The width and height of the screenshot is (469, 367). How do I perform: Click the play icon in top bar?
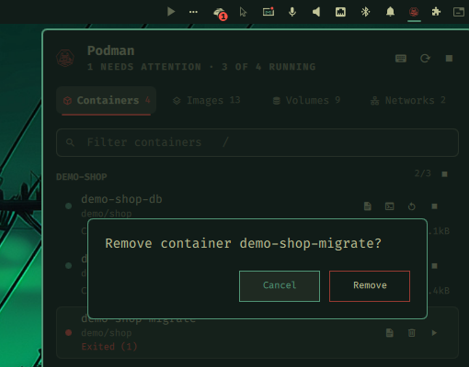click(171, 12)
